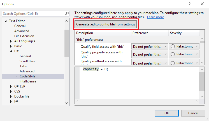209x121 pixels.
Task: Open Preference dropdown for qualify field access
Action: [x=150, y=46]
